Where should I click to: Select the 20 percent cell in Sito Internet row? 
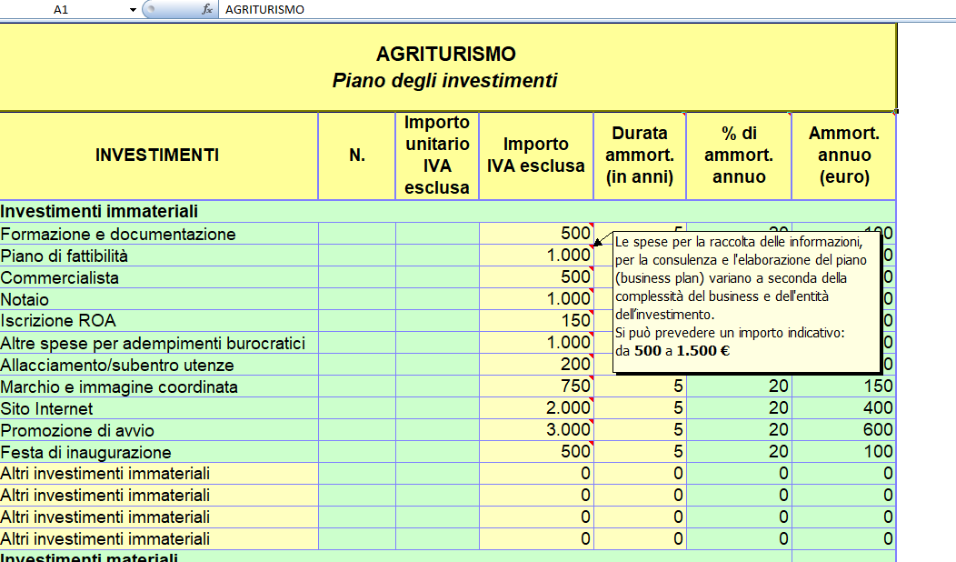tap(739, 408)
